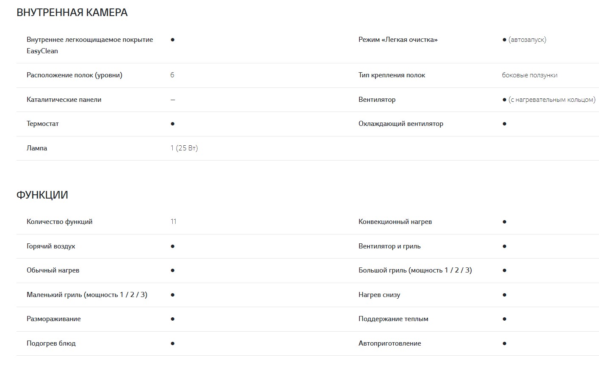Click the bullet next to Подогрев блюд

click(173, 343)
